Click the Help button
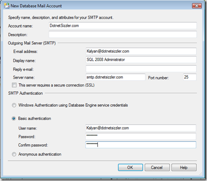The height and width of the screenshot is (181, 207). point(184,167)
